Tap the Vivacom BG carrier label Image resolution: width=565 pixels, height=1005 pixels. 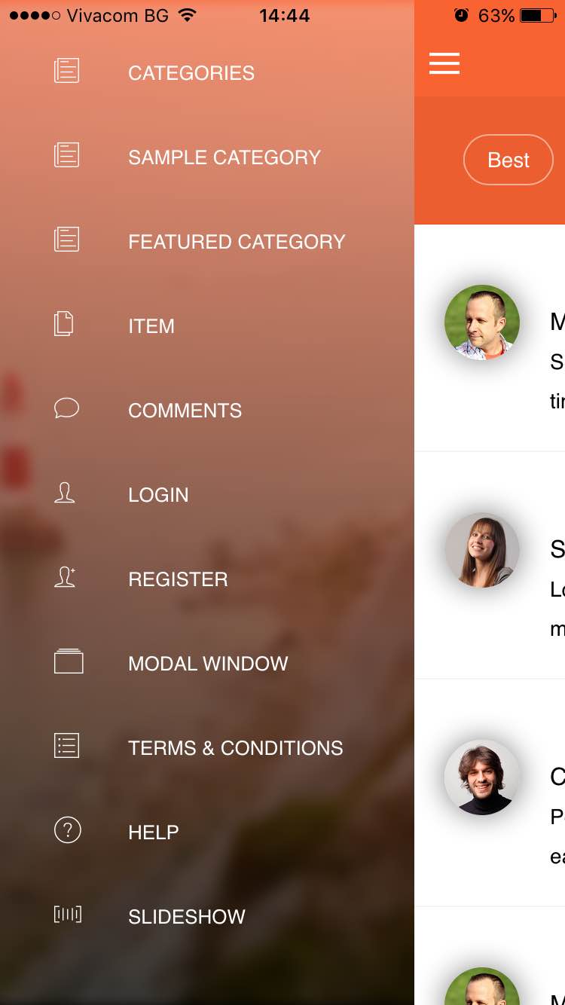click(118, 15)
